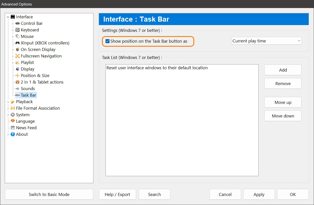Click the Move down button
Image resolution: width=314 pixels, height=205 pixels.
pyautogui.click(x=283, y=116)
